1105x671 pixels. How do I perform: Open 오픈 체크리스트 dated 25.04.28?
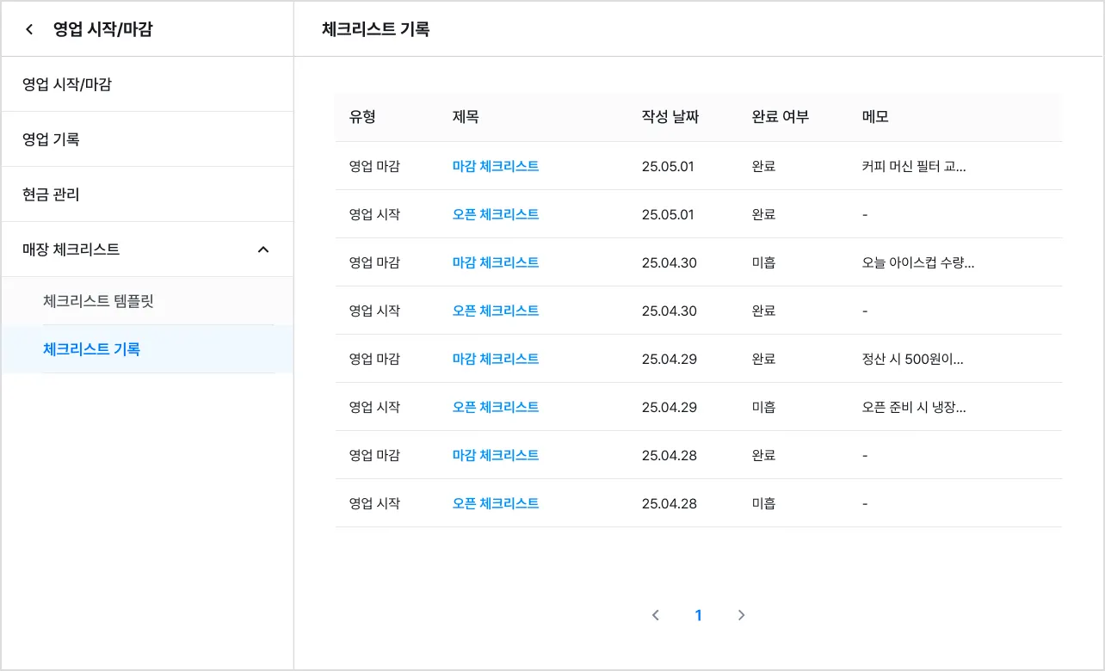(496, 503)
